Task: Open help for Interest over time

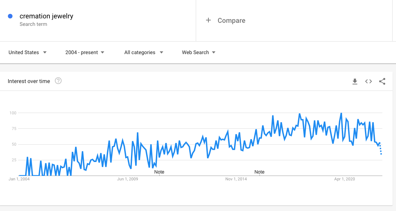Action: 58,81
